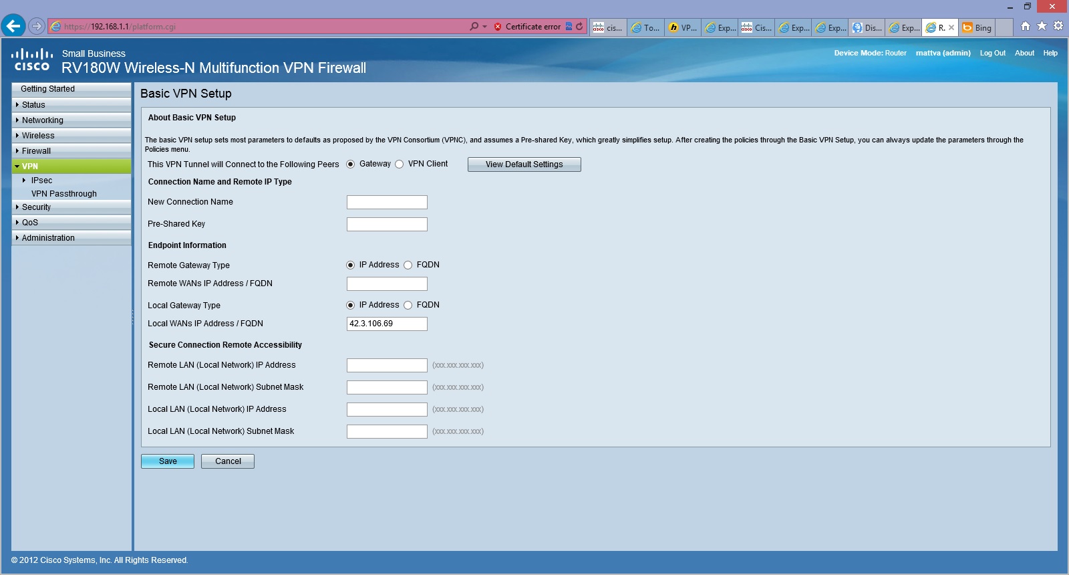1069x575 pixels.
Task: Set Local Gateway Type to FQDN
Action: click(408, 306)
